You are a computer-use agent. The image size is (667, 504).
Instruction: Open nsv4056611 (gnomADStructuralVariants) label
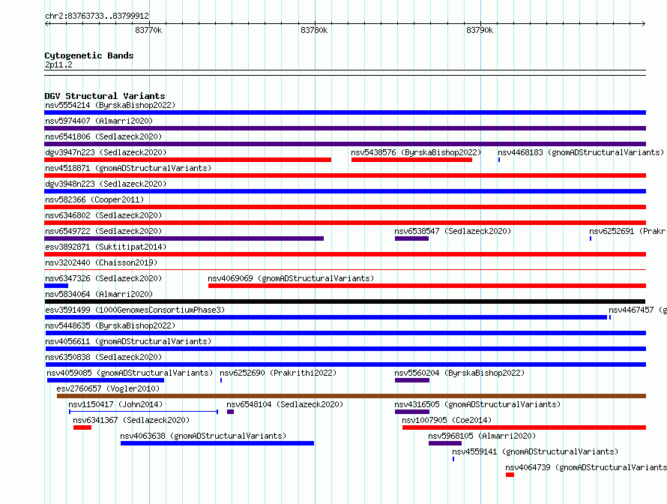[128, 341]
